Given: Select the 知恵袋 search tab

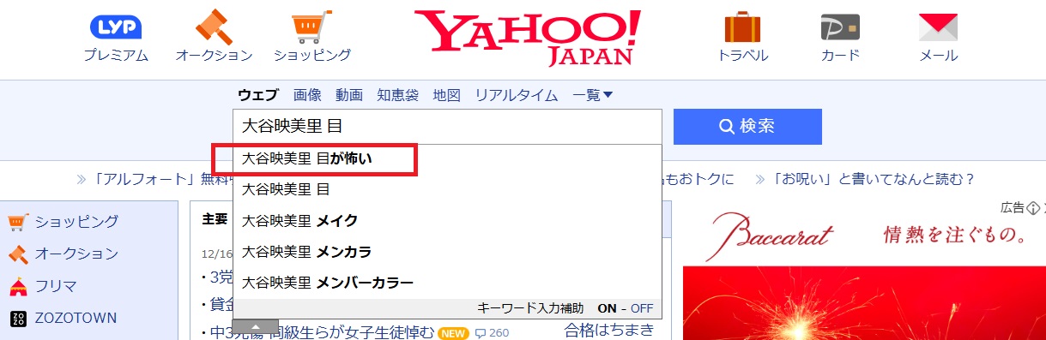Looking at the screenshot, I should click(x=398, y=95).
